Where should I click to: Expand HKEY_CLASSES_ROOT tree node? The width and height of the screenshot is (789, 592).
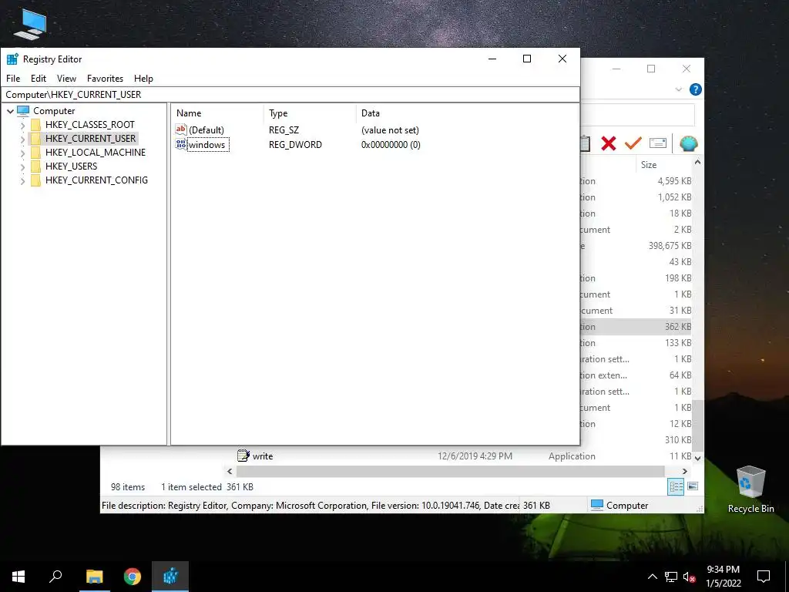(x=22, y=125)
